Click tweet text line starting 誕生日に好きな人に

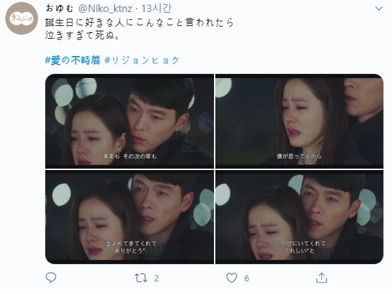139,23
